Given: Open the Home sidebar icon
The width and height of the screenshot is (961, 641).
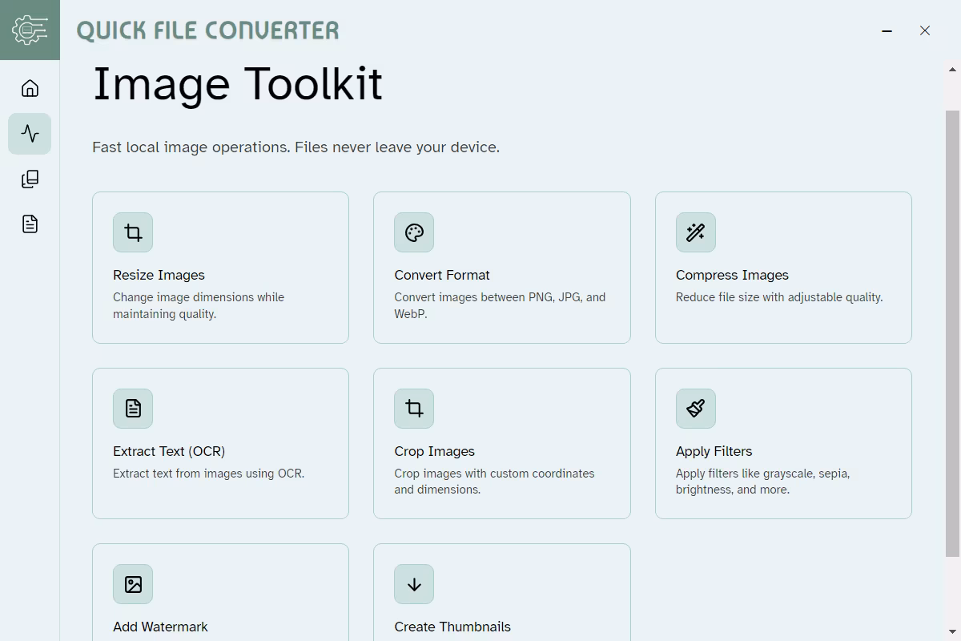Looking at the screenshot, I should tap(30, 88).
